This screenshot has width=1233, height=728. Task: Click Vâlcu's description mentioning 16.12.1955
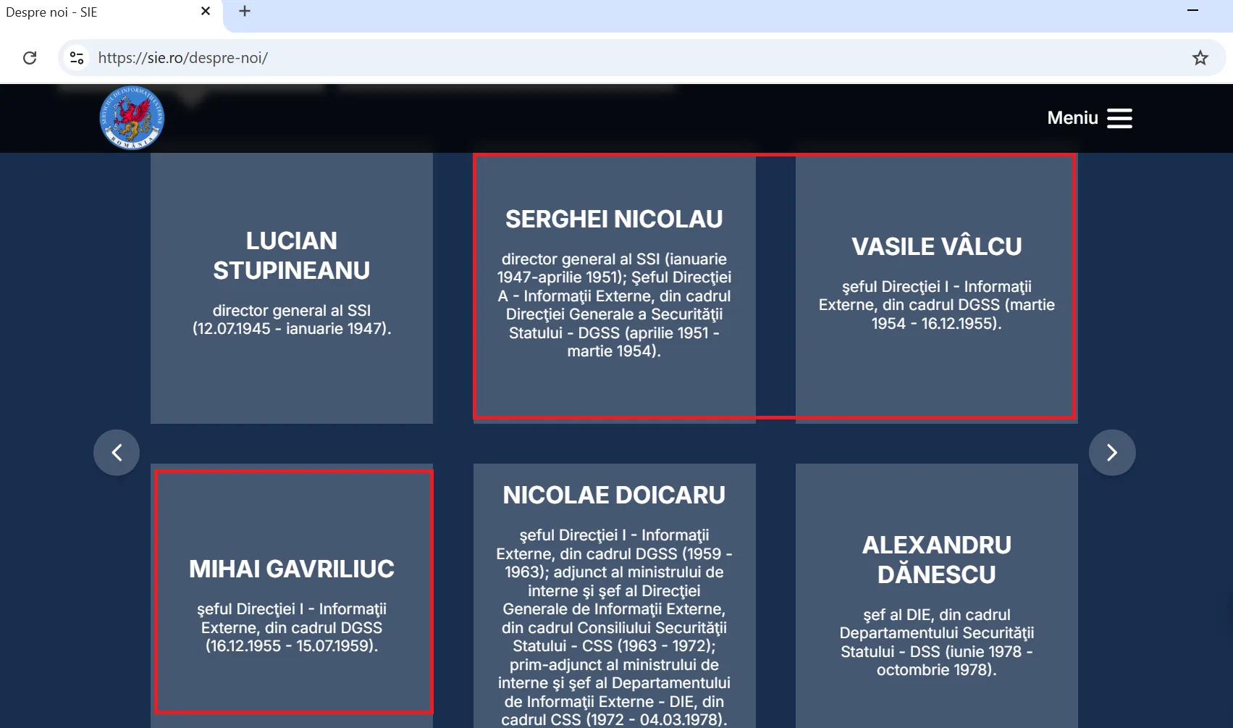click(936, 305)
